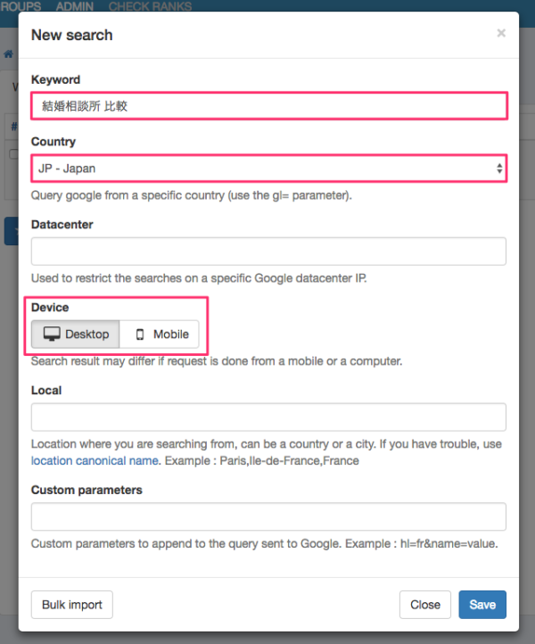The width and height of the screenshot is (535, 644).
Task: Click the Country select arrows
Action: [499, 168]
